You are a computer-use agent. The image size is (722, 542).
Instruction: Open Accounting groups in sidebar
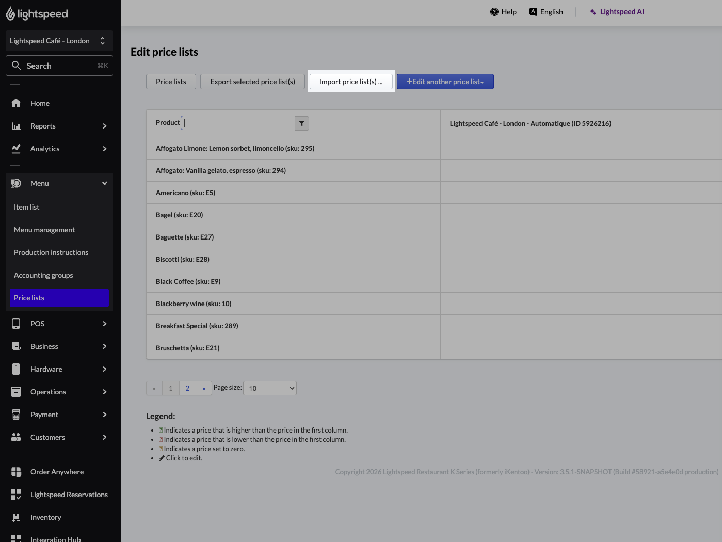tap(59, 275)
